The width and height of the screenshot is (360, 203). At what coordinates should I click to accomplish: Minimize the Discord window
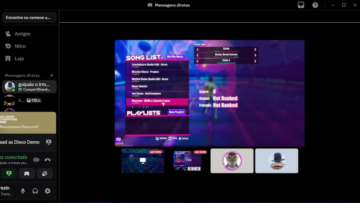(x=333, y=5)
